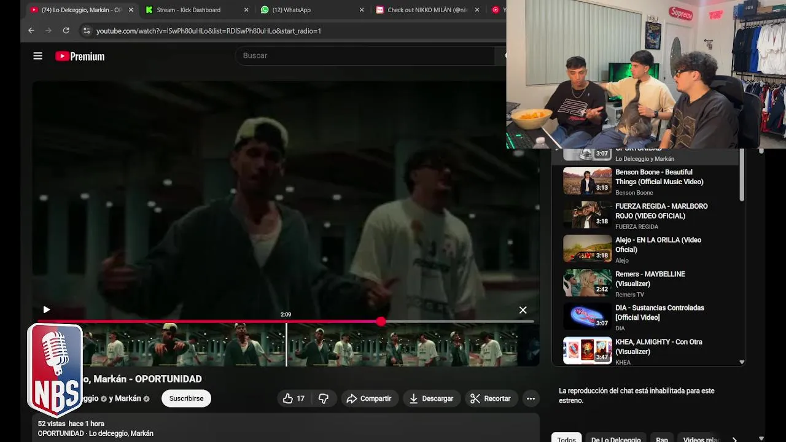Close the scrubbing preview strip with the X
Viewport: 786px width, 442px height.
tap(523, 310)
